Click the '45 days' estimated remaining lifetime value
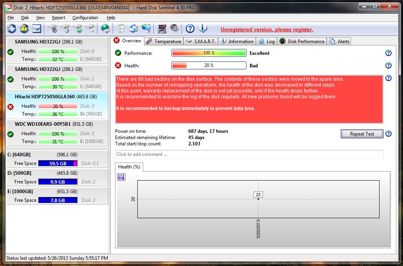 [x=196, y=138]
